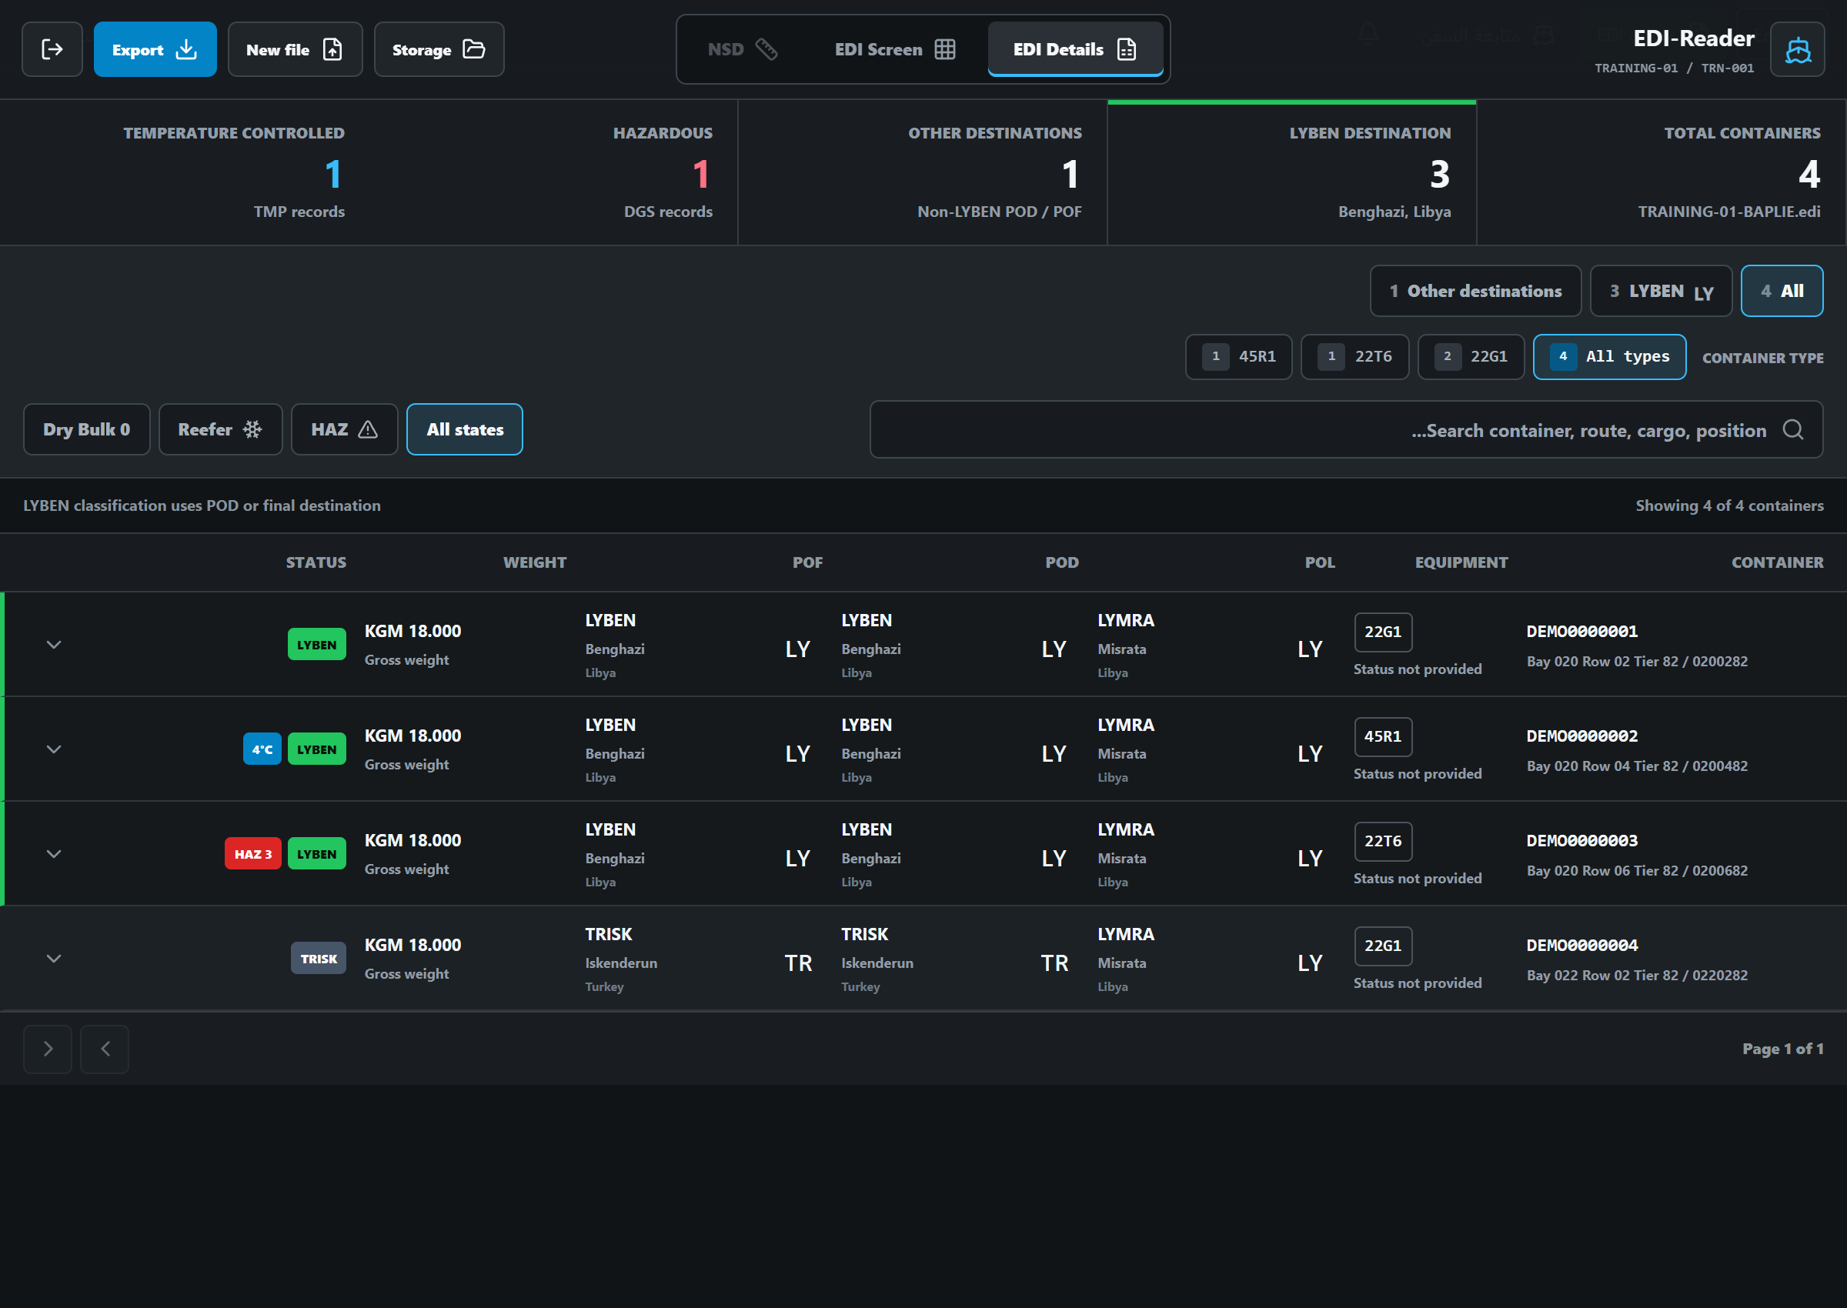Screen dimensions: 1847x1308
Task: Click the container search field
Action: click(1346, 429)
